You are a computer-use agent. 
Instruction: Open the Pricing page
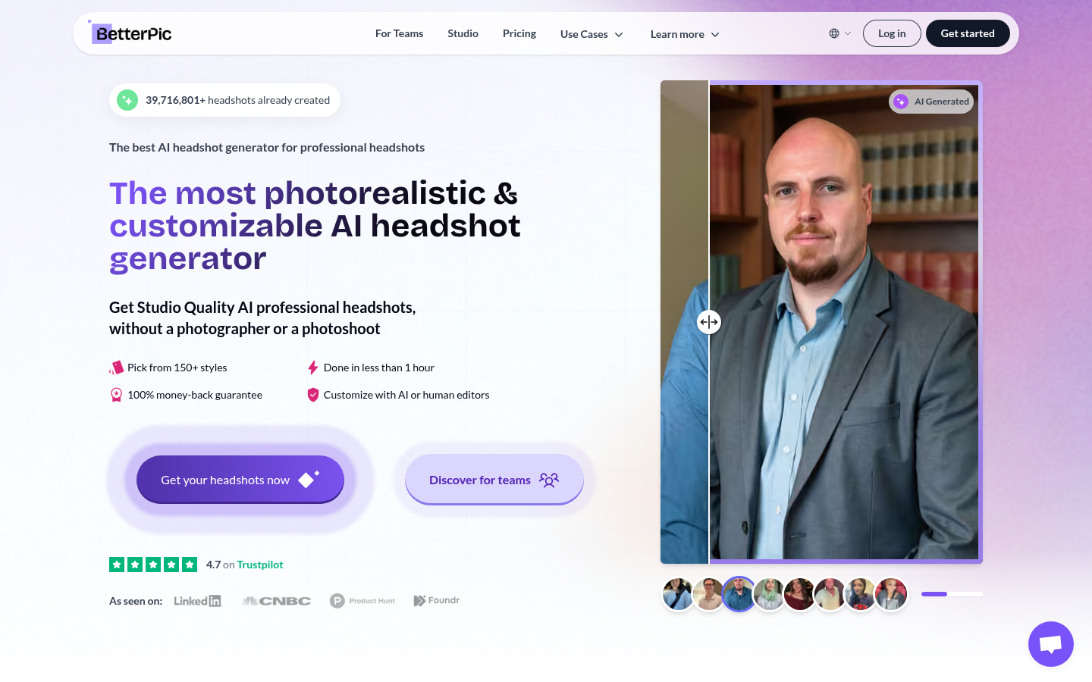pyautogui.click(x=519, y=33)
